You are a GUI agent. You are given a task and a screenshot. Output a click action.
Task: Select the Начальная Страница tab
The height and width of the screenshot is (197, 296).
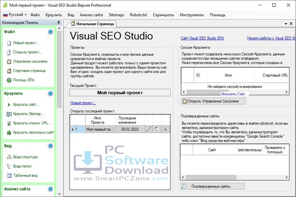(x=92, y=24)
